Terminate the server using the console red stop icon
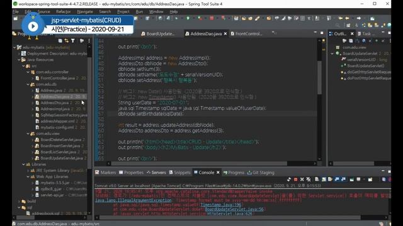 (295, 180)
